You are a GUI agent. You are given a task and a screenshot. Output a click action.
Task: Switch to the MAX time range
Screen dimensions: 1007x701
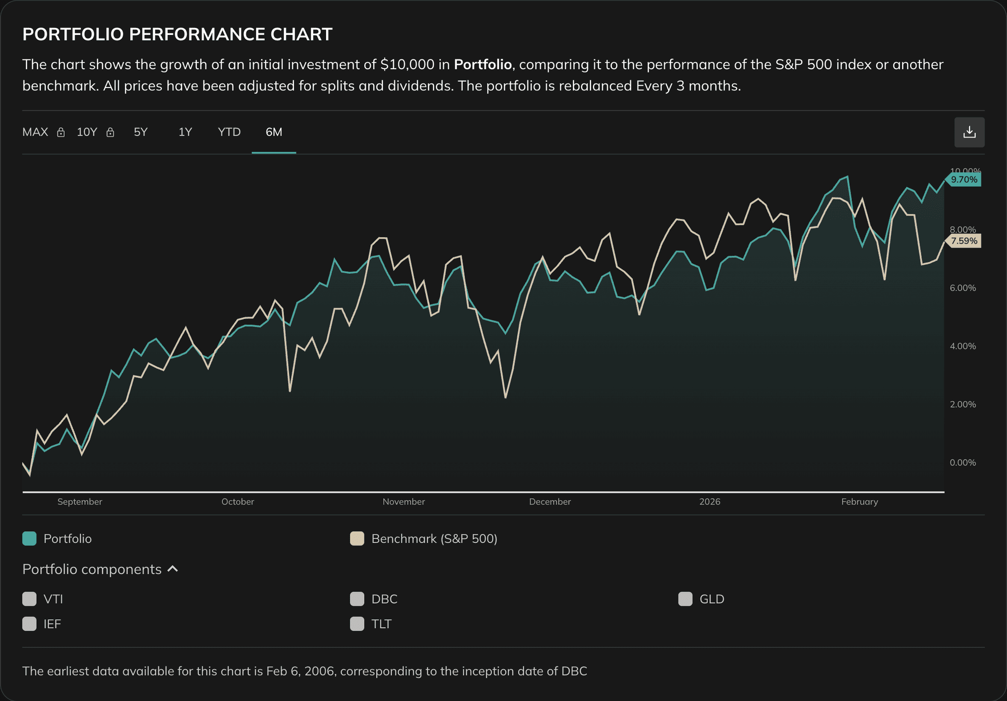click(x=34, y=132)
